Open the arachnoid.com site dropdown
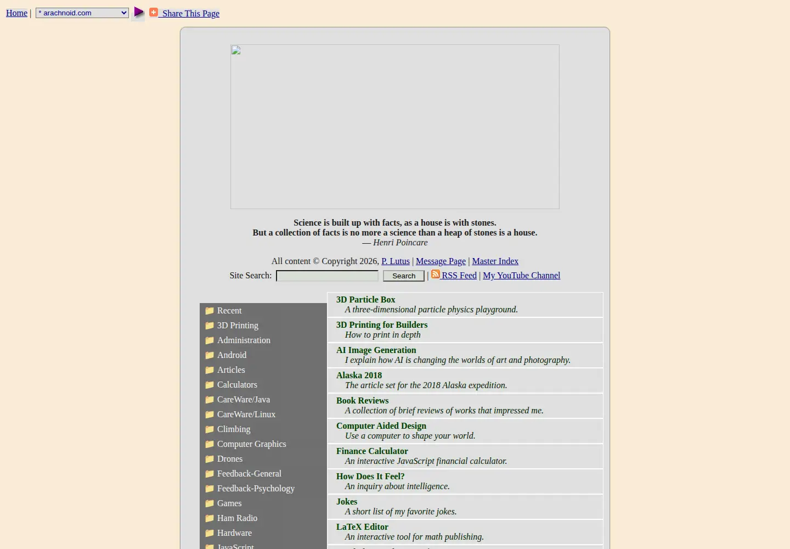 (x=82, y=13)
